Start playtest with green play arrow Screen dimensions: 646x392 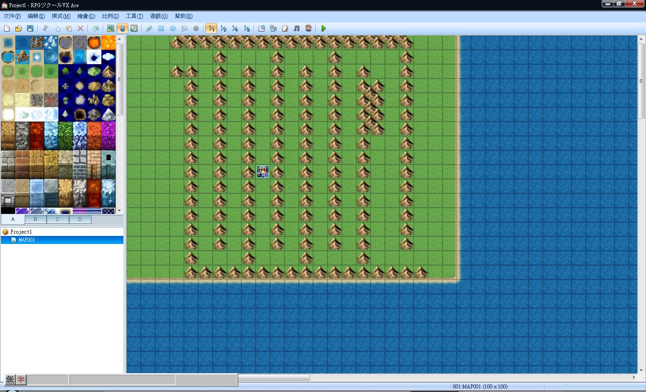pyautogui.click(x=323, y=28)
